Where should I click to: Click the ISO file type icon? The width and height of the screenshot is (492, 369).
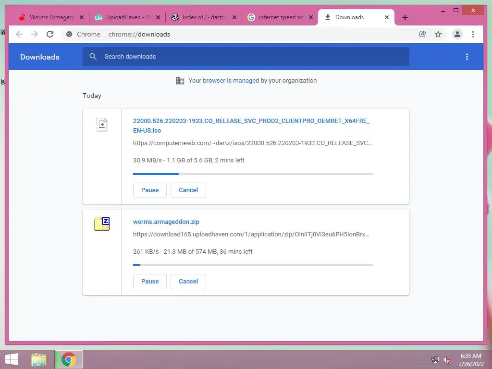(102, 124)
